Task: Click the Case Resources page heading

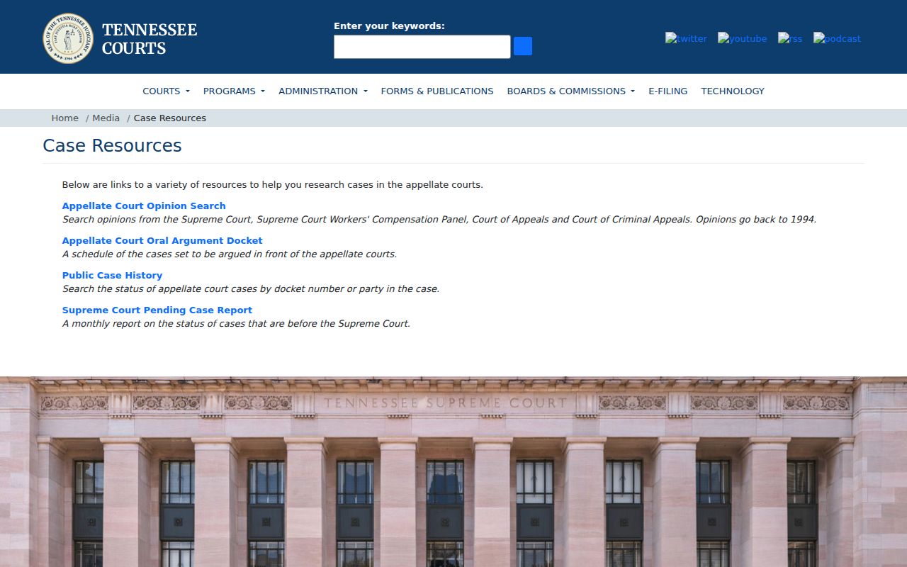Action: coord(112,145)
